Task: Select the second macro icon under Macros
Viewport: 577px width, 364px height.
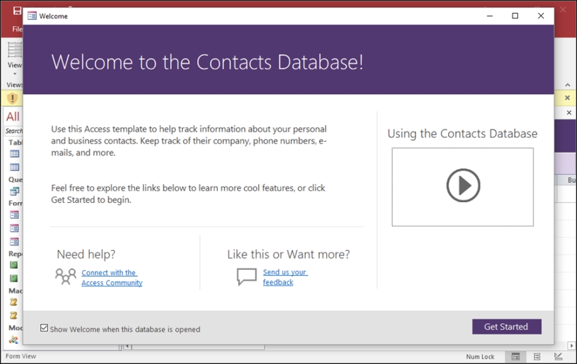Action: point(14,315)
